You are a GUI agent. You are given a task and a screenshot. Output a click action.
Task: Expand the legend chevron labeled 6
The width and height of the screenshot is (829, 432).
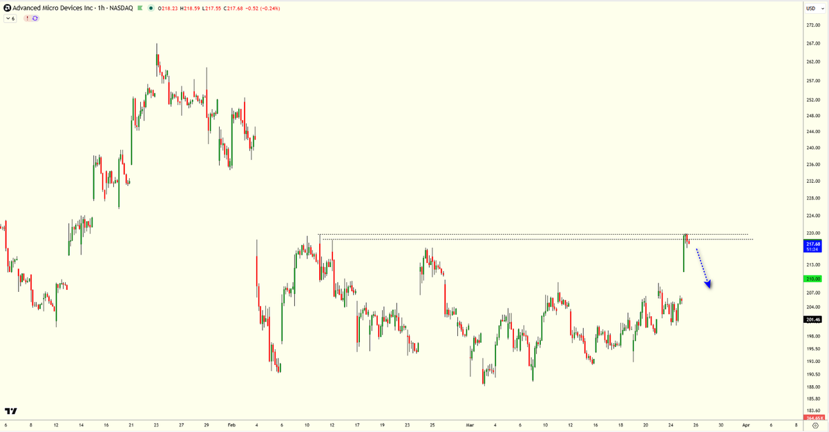tap(9, 18)
